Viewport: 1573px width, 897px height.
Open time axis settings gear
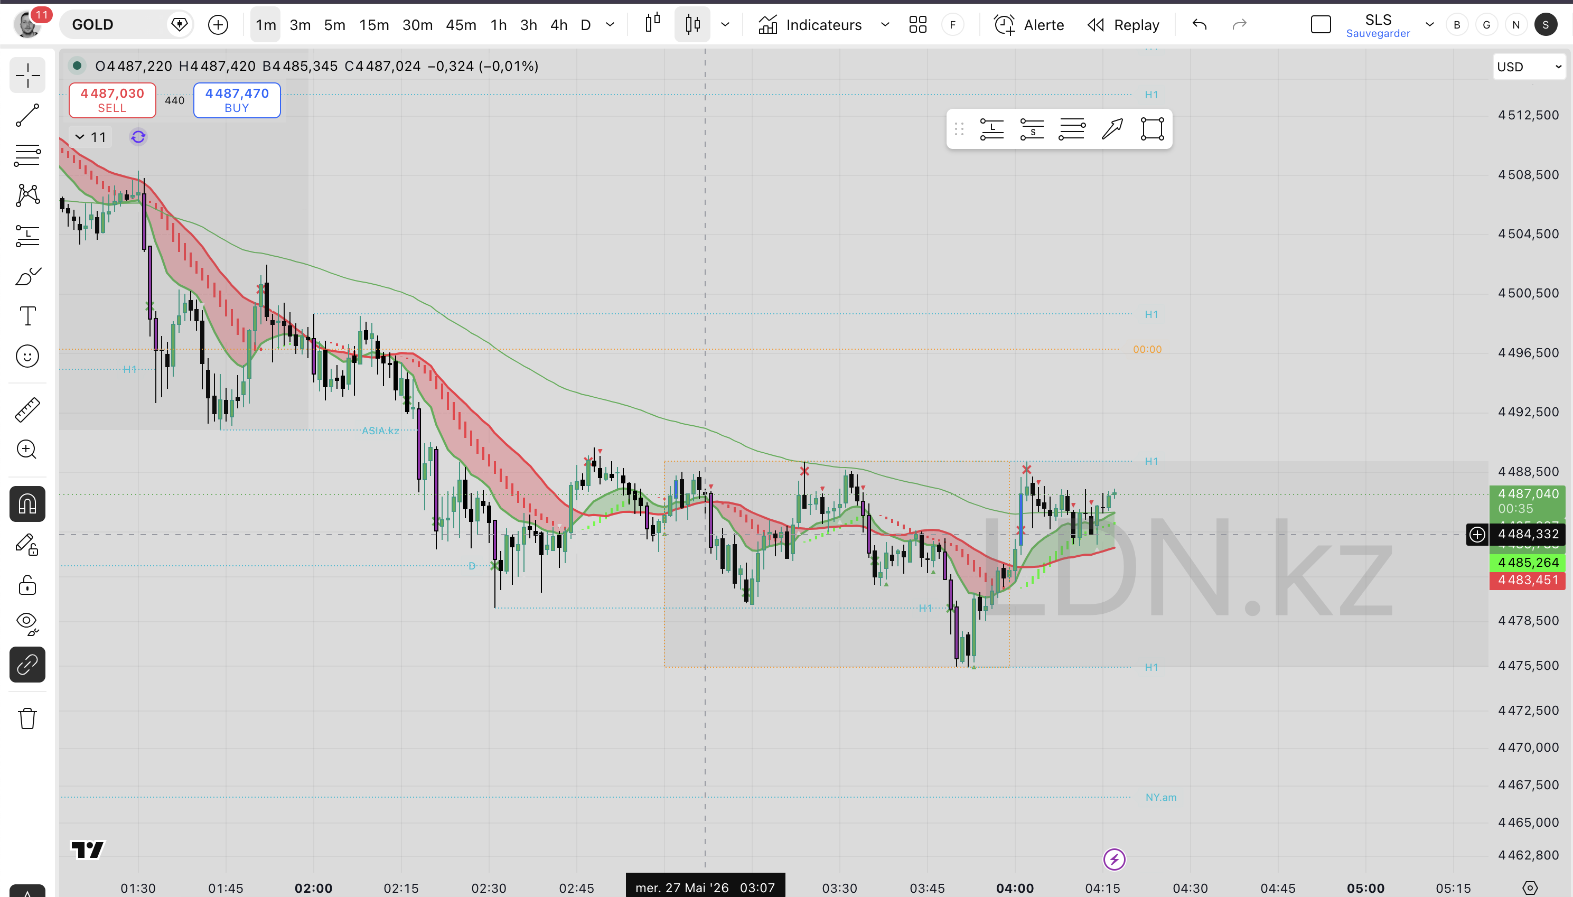point(1530,888)
